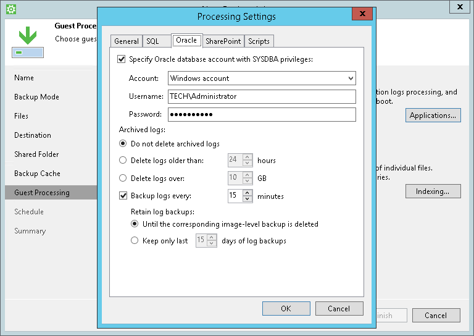
Task: Decrease GB limit with down arrow
Action: 247,181
